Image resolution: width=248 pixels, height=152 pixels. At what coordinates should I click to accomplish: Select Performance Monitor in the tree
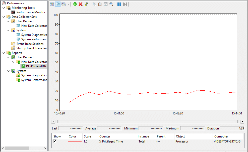[31, 12]
